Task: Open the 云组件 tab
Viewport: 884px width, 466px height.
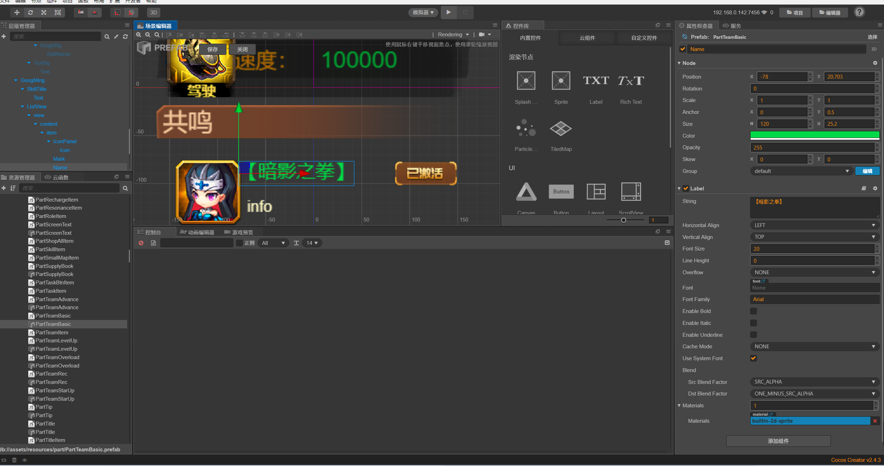Action: tap(587, 38)
